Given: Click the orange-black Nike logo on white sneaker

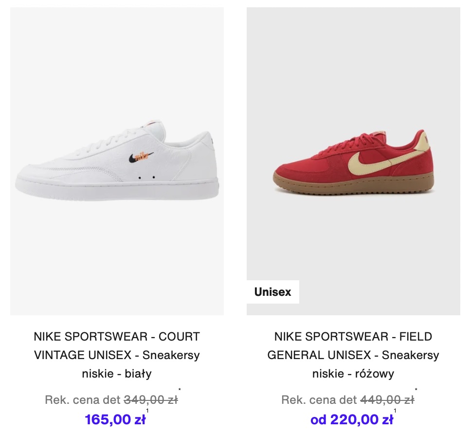Looking at the screenshot, I should (141, 157).
